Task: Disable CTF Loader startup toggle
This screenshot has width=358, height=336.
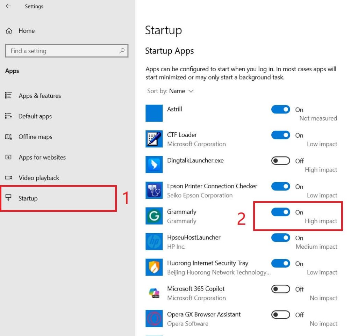Action: 281,135
